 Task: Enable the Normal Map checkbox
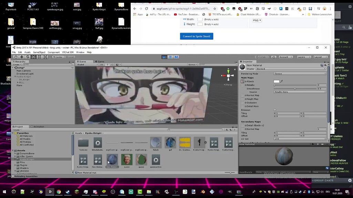(242, 95)
